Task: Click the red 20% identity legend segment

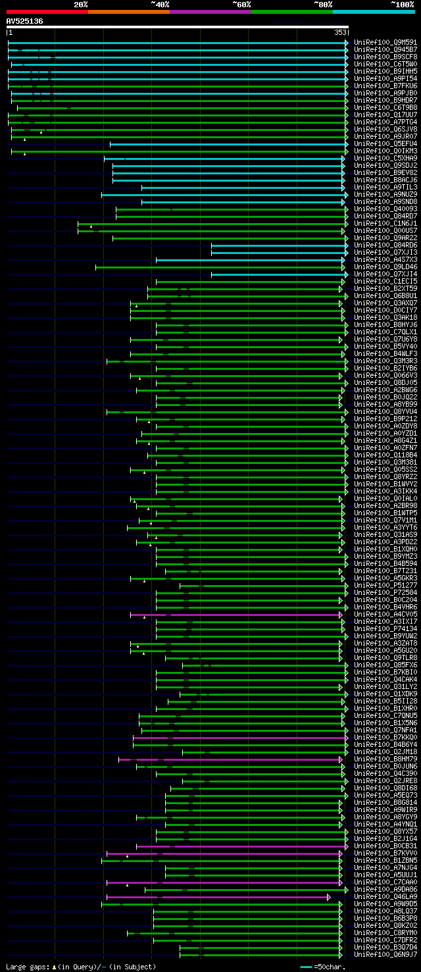Action: [x=47, y=11]
